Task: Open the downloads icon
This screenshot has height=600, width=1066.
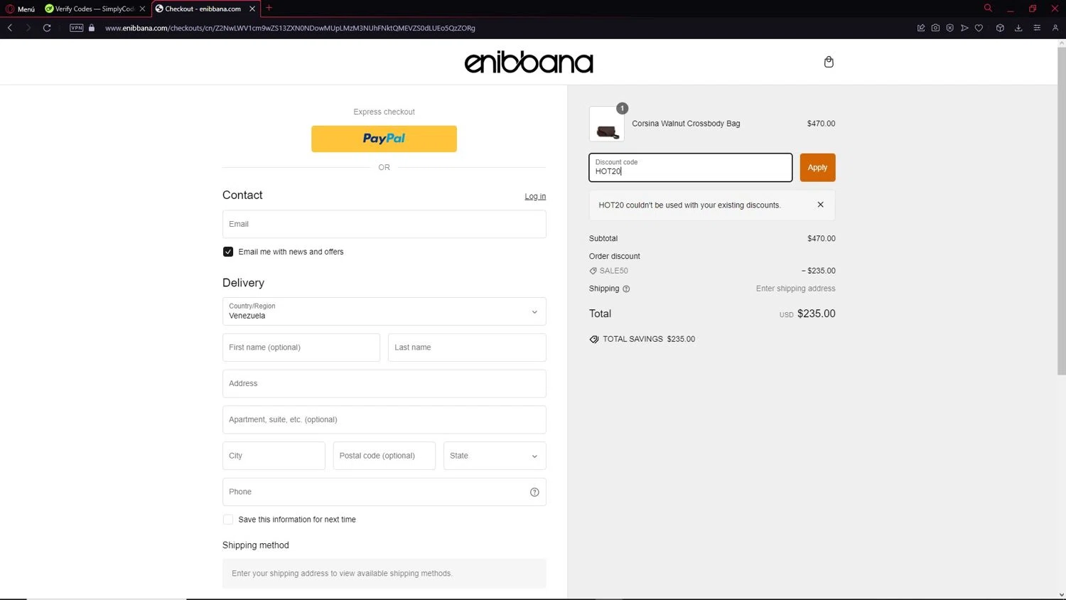Action: click(1018, 28)
